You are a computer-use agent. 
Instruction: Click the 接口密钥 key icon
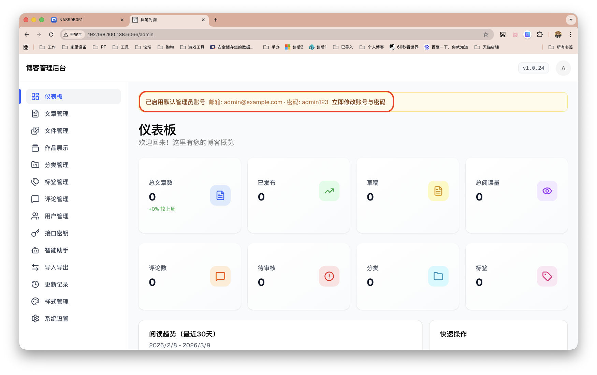tap(35, 233)
